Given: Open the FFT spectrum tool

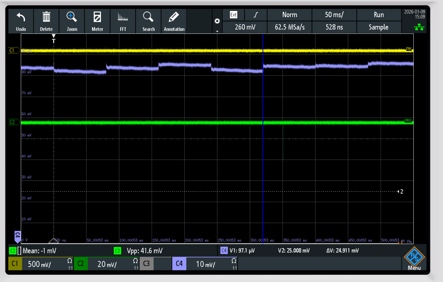Looking at the screenshot, I should (123, 18).
